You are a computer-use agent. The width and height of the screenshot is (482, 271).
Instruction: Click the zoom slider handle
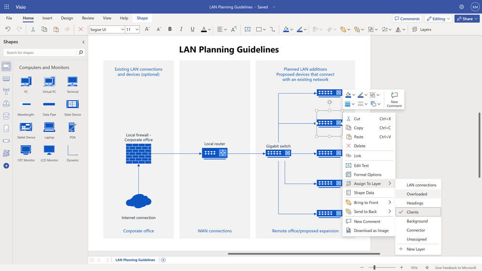374,268
